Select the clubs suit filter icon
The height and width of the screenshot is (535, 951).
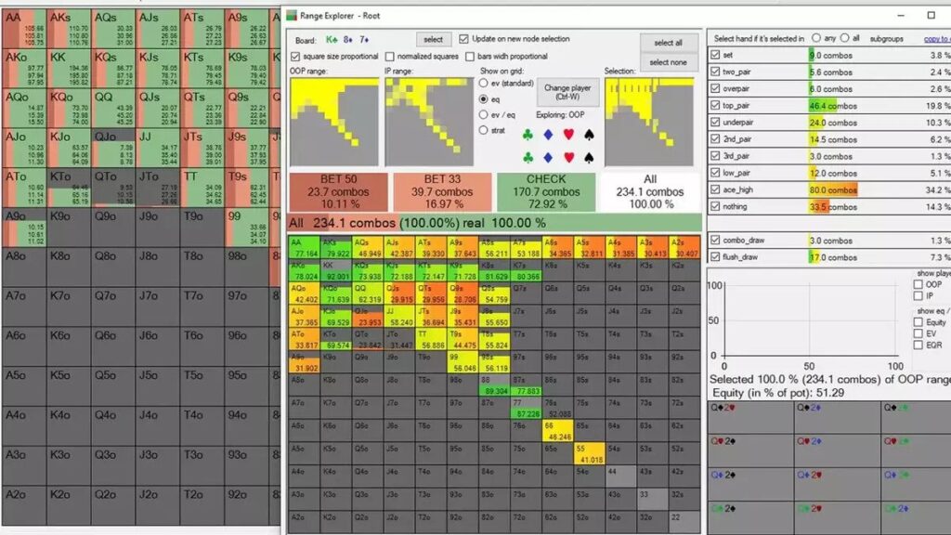tap(528, 134)
